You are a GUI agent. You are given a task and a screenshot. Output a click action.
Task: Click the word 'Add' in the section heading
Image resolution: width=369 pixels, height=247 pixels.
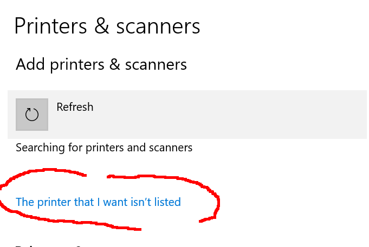coord(30,64)
